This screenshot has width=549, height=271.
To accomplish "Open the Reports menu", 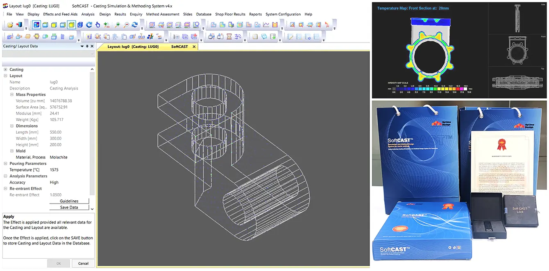I will pyautogui.click(x=255, y=14).
